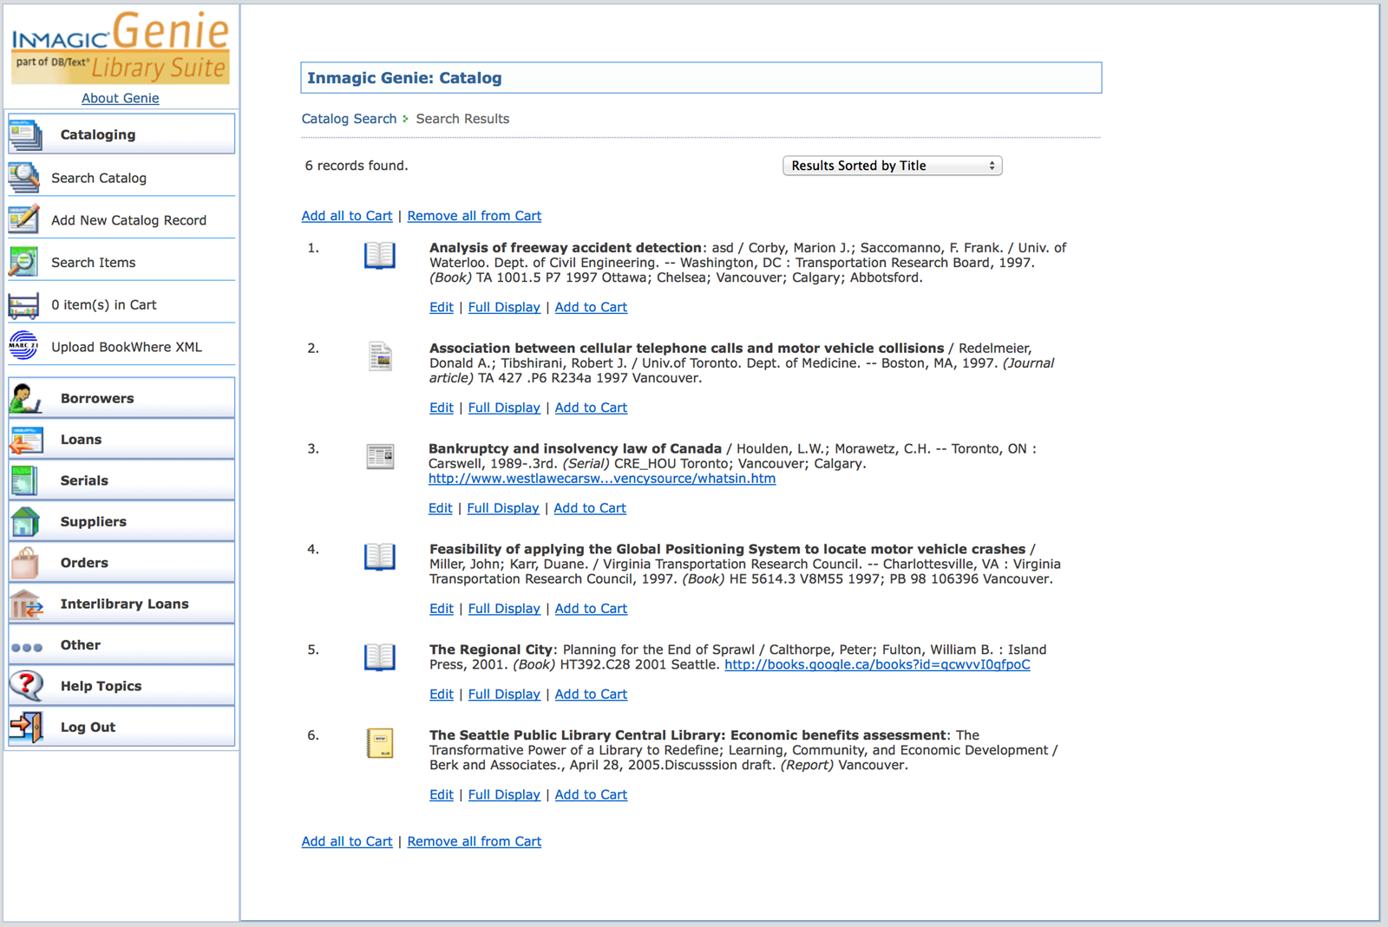Image resolution: width=1388 pixels, height=927 pixels.
Task: Click the Help Topics question mark icon
Action: point(26,686)
